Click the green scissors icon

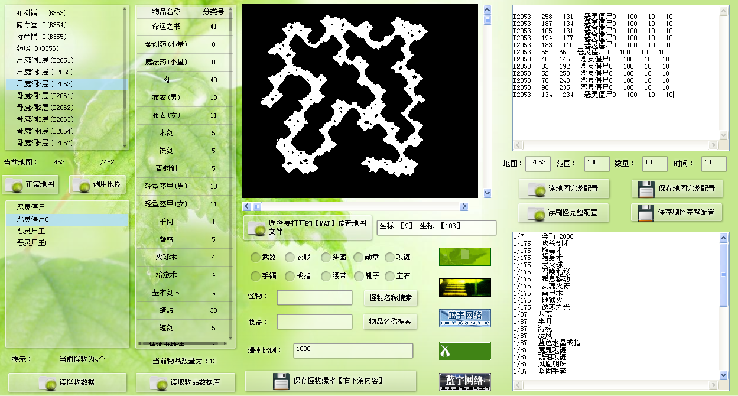[x=465, y=350]
